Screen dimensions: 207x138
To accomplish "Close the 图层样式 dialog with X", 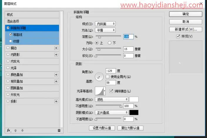I will (201, 4).
